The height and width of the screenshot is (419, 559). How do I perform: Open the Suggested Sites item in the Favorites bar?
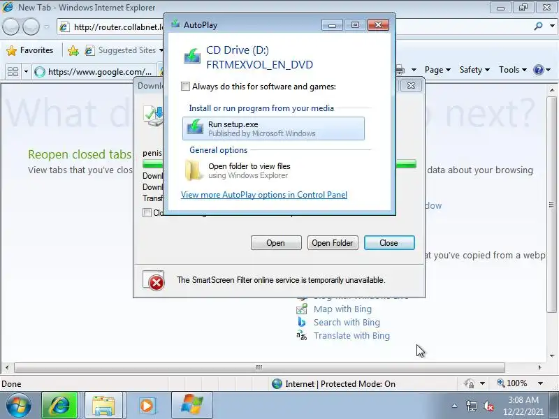click(124, 50)
